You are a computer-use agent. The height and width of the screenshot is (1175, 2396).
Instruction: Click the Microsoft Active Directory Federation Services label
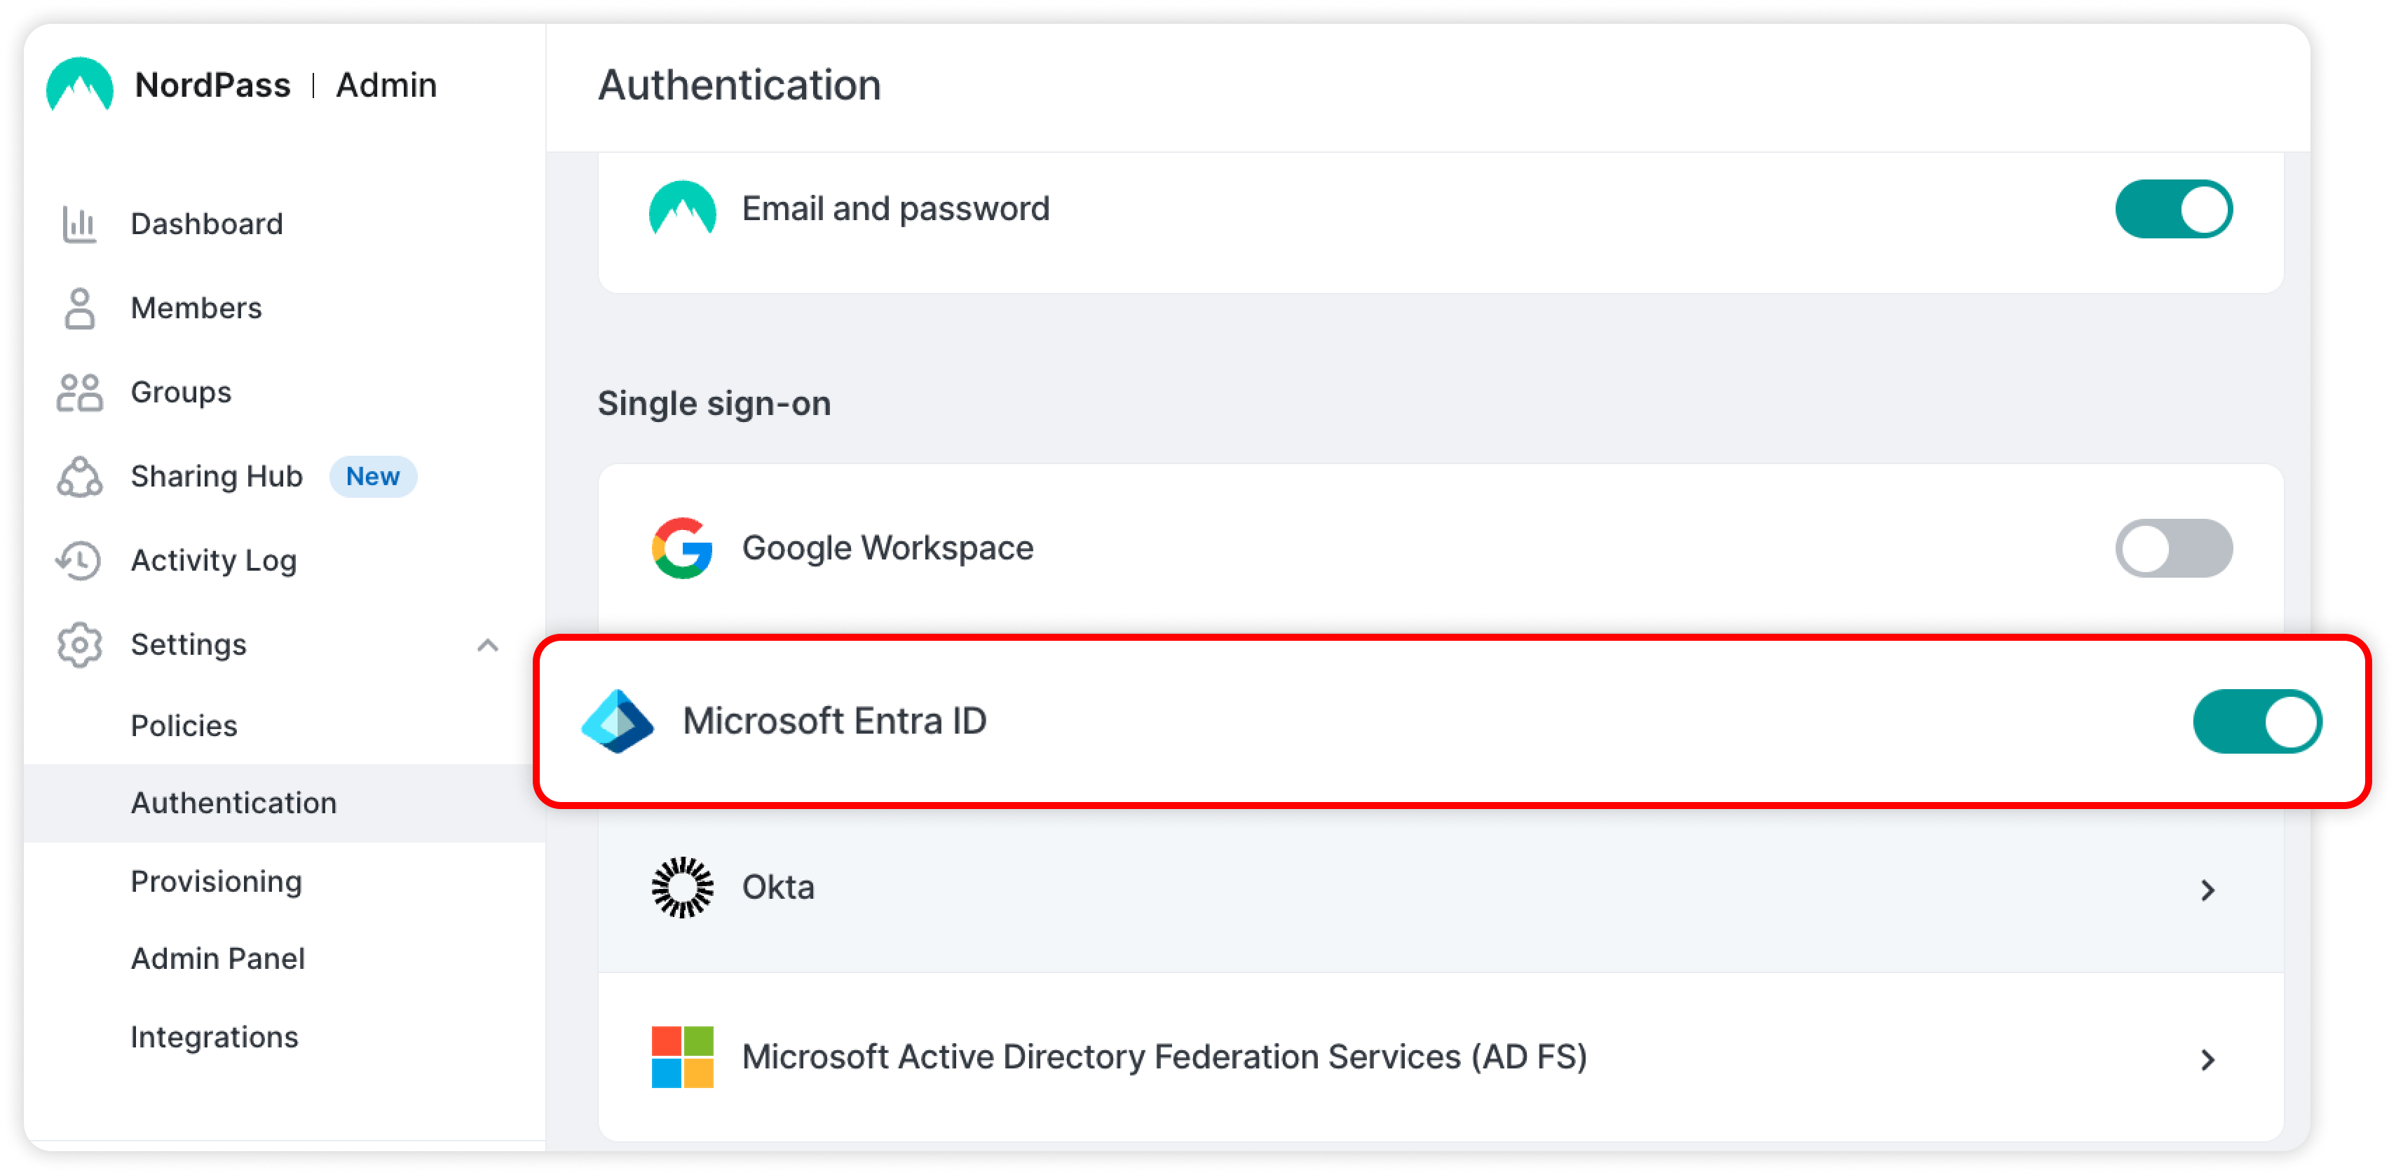pyautogui.click(x=1164, y=1057)
